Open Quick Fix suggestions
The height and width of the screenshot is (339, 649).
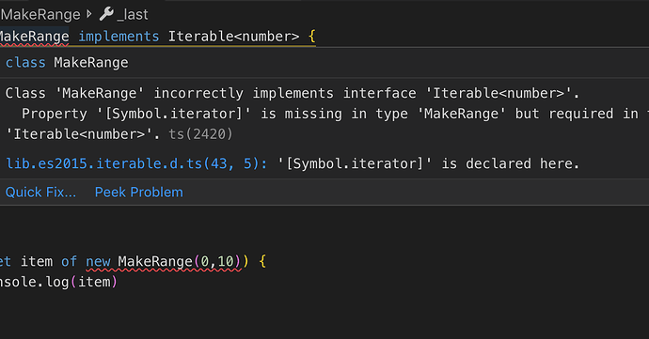click(40, 193)
